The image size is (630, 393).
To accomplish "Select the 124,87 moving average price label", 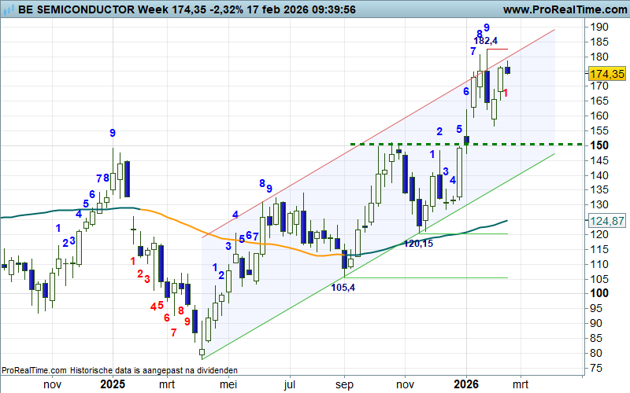I will click(606, 220).
